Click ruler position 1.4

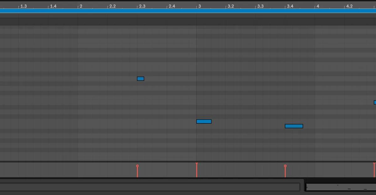(x=53, y=6)
